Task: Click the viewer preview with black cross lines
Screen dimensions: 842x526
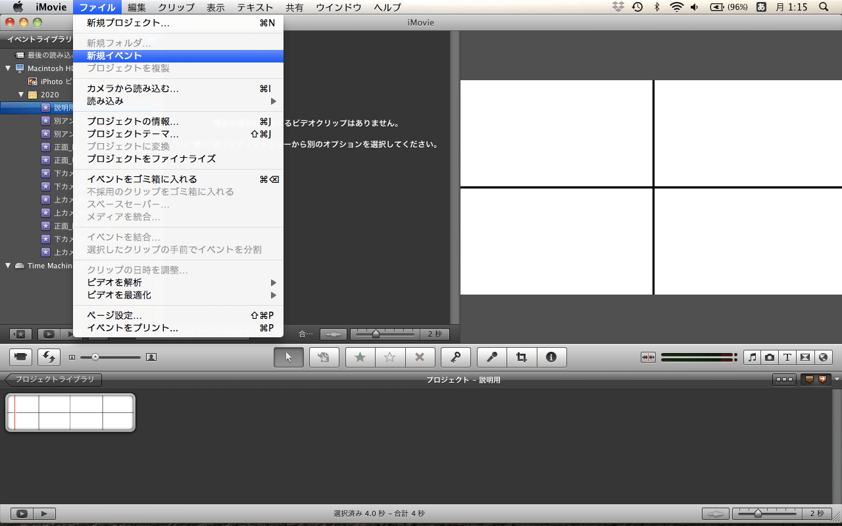Action: [x=651, y=187]
